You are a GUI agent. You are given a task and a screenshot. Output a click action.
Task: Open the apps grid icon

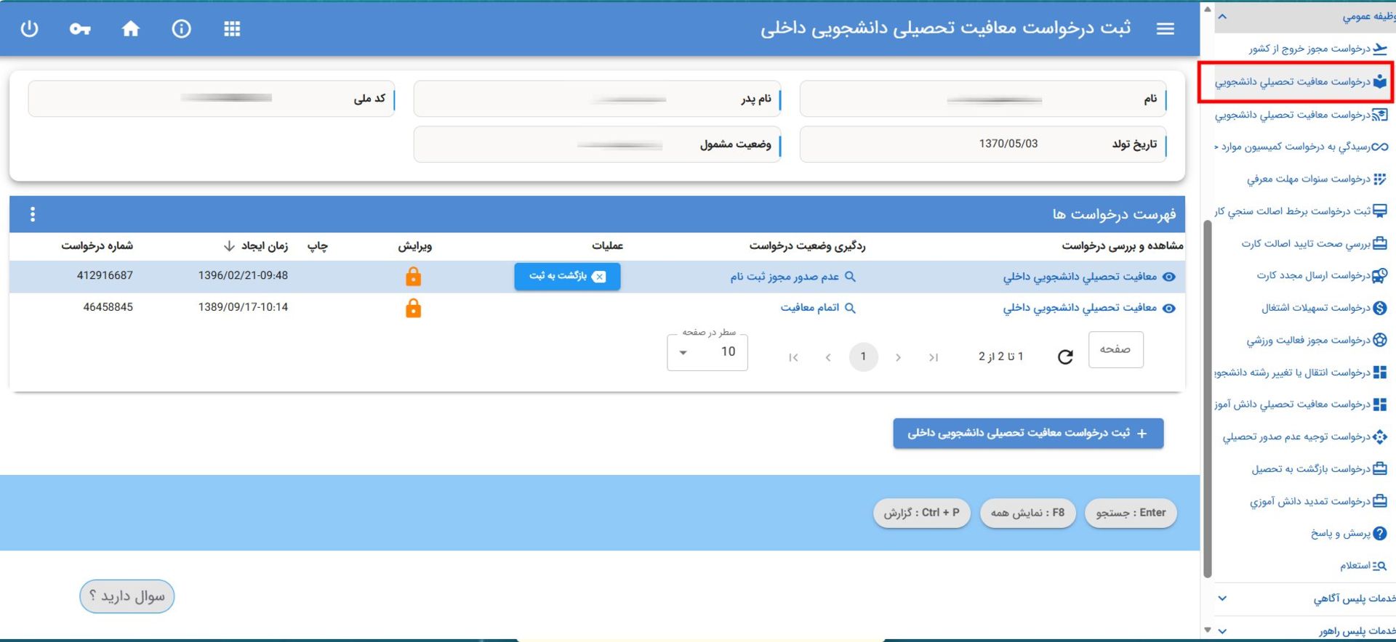pyautogui.click(x=232, y=29)
